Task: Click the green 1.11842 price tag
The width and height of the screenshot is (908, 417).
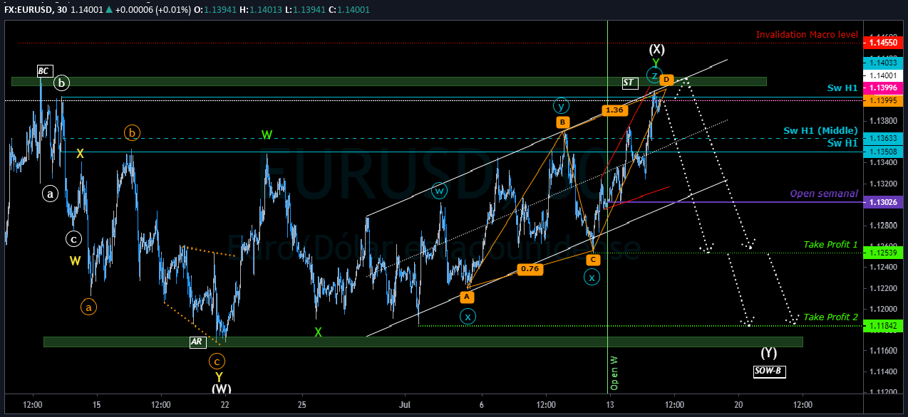Action: [x=884, y=325]
